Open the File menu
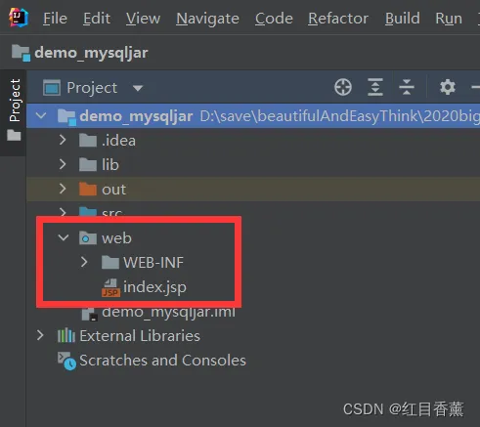The image size is (480, 427). tap(55, 19)
